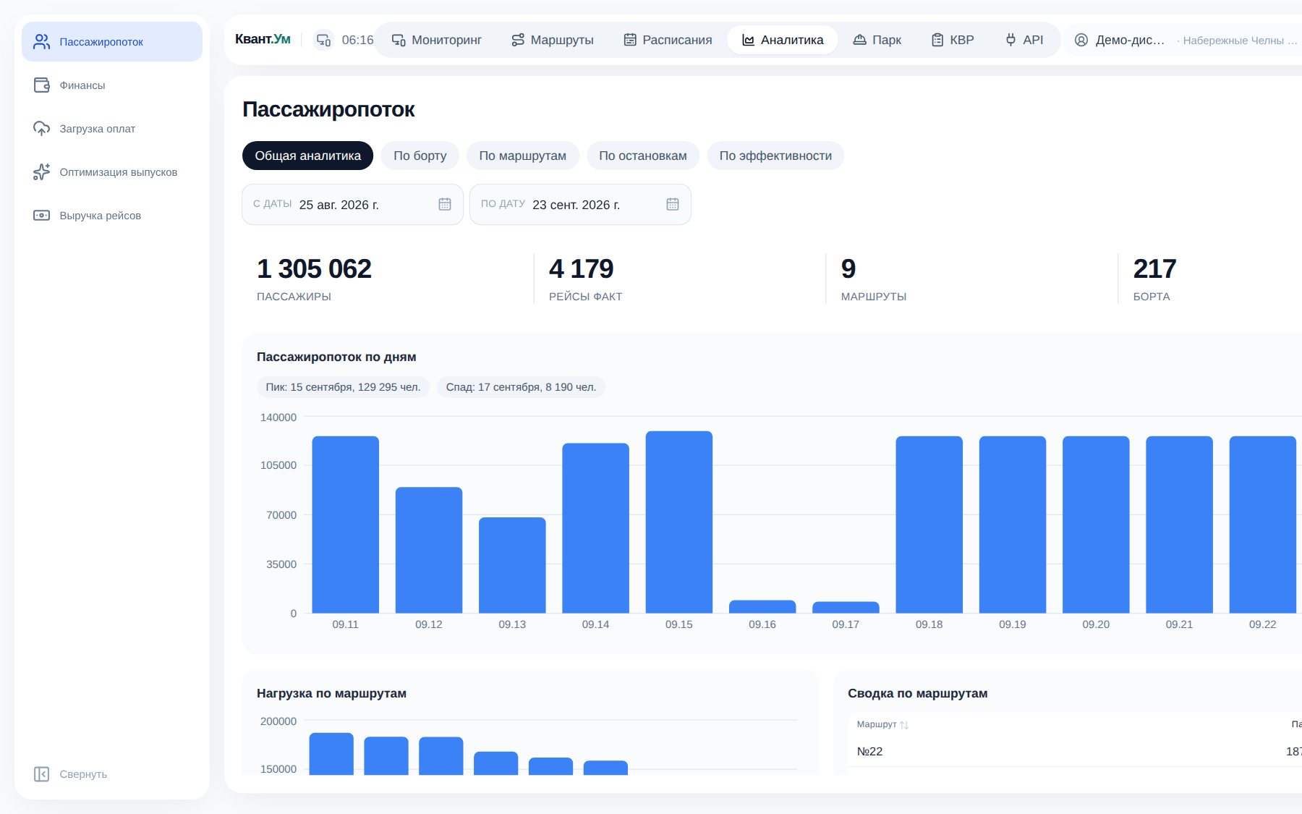
Task: Click the Свернуть sidebar collapse icon
Action: 42,774
